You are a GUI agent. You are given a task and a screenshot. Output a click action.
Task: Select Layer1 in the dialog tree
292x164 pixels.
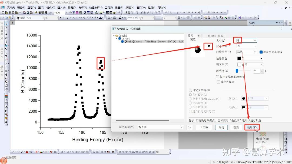pyautogui.click(x=125, y=38)
